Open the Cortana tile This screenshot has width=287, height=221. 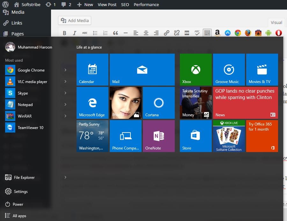(x=158, y=103)
